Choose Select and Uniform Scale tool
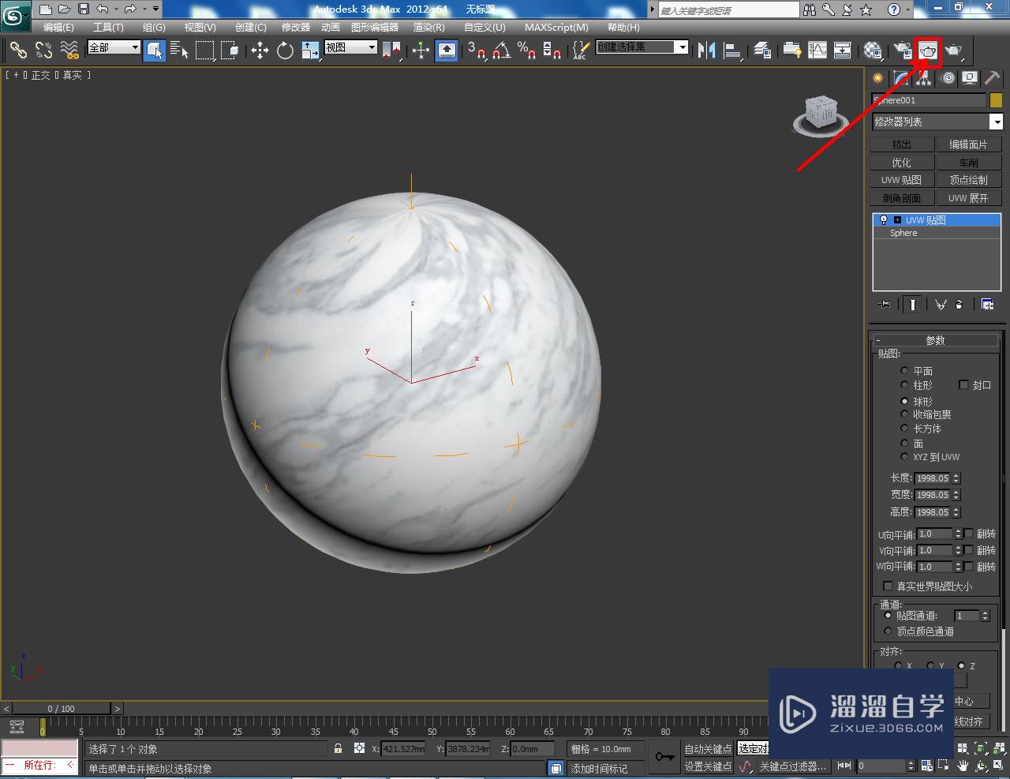The height and width of the screenshot is (779, 1010). (x=310, y=51)
